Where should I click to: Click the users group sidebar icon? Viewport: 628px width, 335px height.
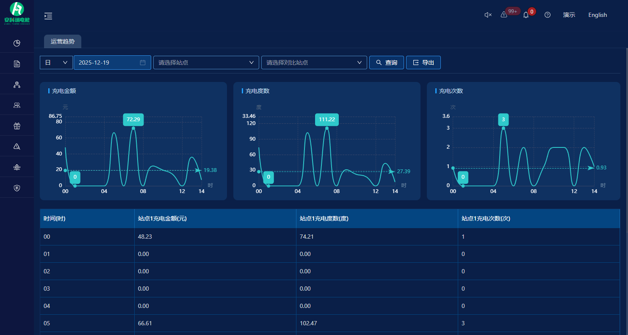click(x=17, y=105)
